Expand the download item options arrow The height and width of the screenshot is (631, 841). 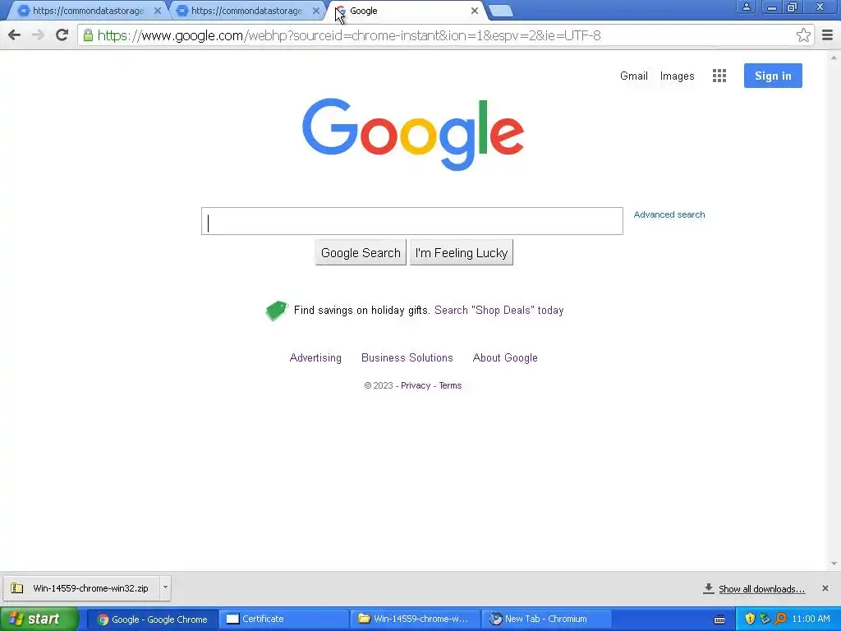pos(165,587)
